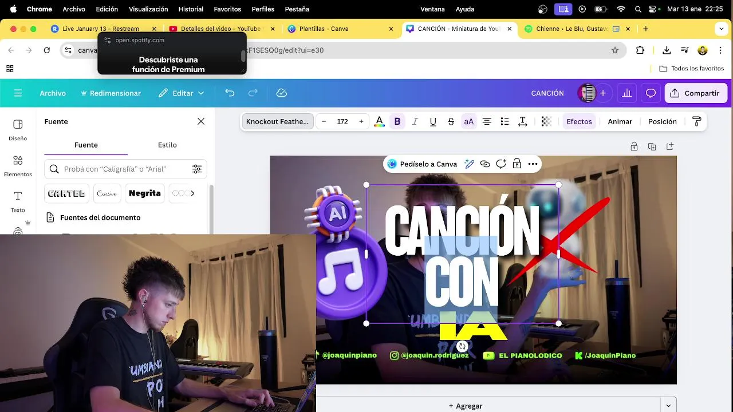Open Chrome downloads icon
The width and height of the screenshot is (733, 412).
(x=667, y=50)
